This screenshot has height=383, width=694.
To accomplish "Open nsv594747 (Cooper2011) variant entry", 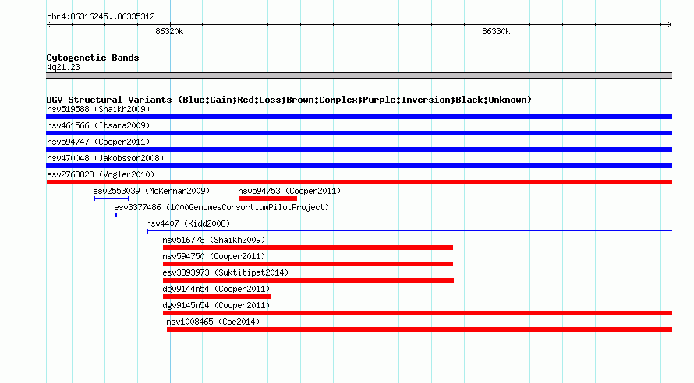I will (98, 142).
